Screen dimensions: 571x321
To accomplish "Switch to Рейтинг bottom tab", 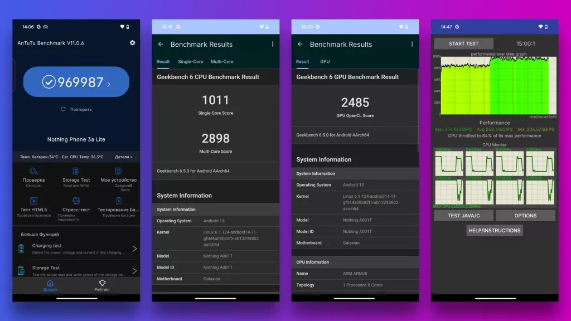I will click(x=102, y=286).
